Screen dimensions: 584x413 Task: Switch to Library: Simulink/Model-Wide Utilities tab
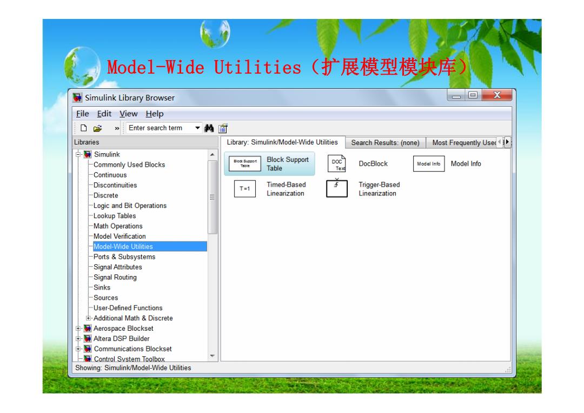[x=282, y=142]
